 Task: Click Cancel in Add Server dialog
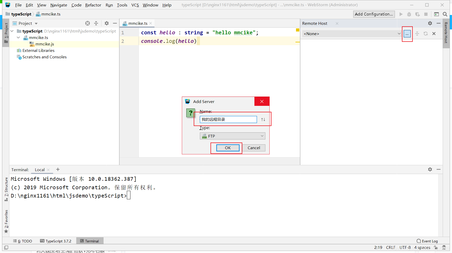[x=254, y=148]
